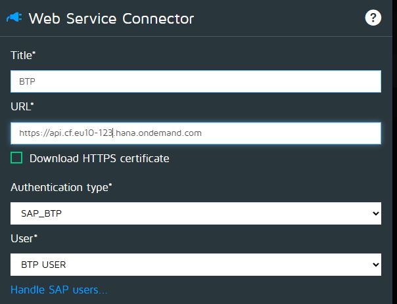Open the Authentication type dropdown
Viewport: 397px width, 304px height.
(195, 213)
